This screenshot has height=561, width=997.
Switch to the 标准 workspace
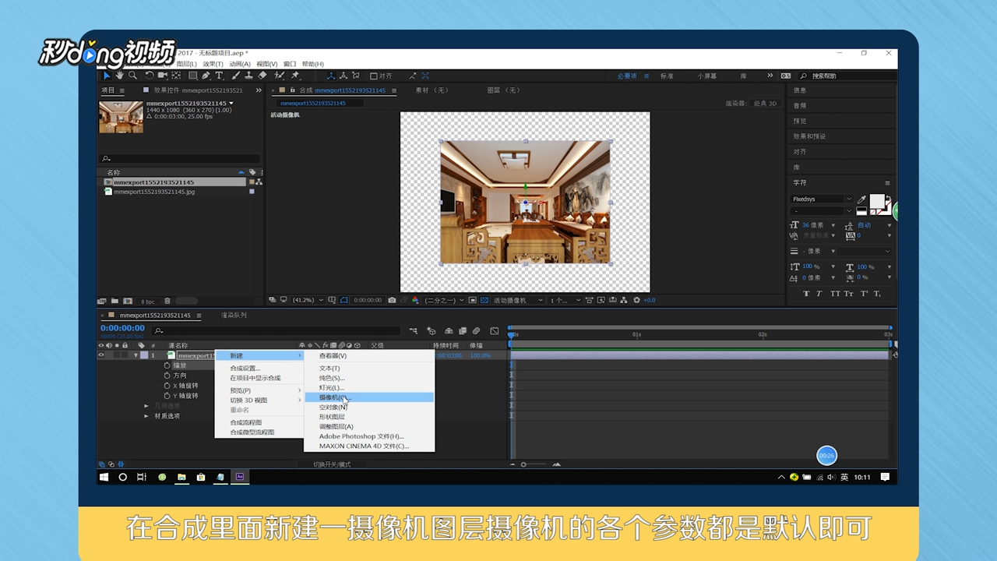click(667, 76)
